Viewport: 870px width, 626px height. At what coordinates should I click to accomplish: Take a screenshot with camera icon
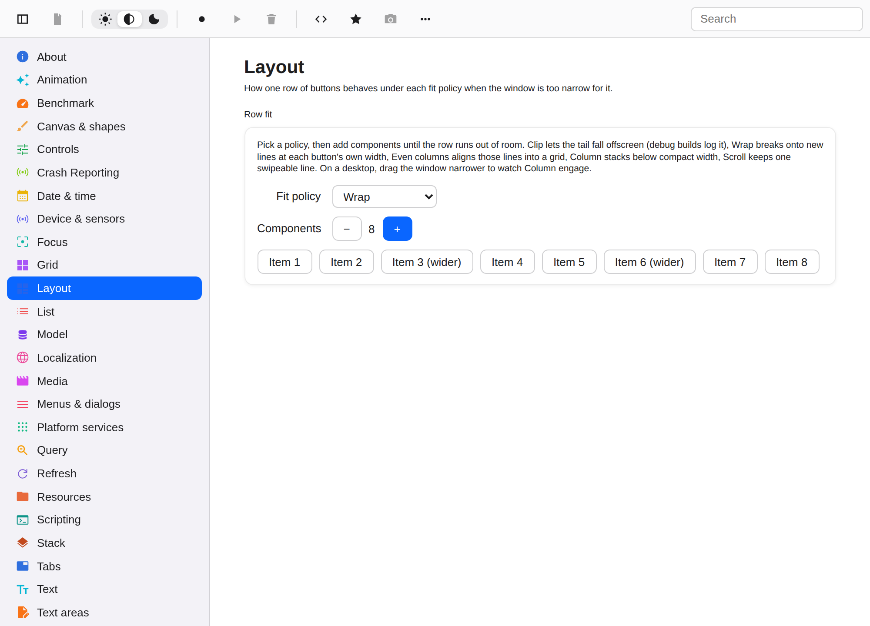(391, 19)
